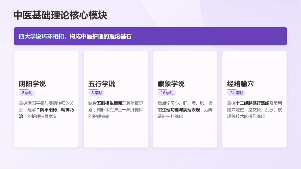Select the slide title 中医基础理论核心模块

(60, 15)
